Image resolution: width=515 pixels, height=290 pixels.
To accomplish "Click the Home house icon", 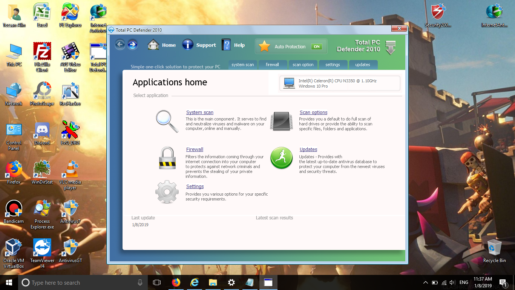I will [153, 45].
